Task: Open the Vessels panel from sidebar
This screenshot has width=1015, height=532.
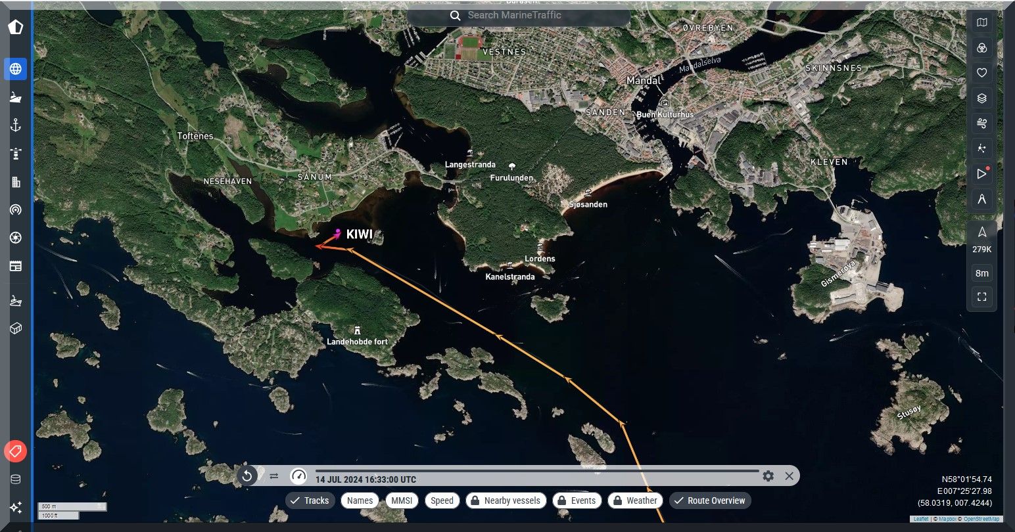Action: [16, 97]
